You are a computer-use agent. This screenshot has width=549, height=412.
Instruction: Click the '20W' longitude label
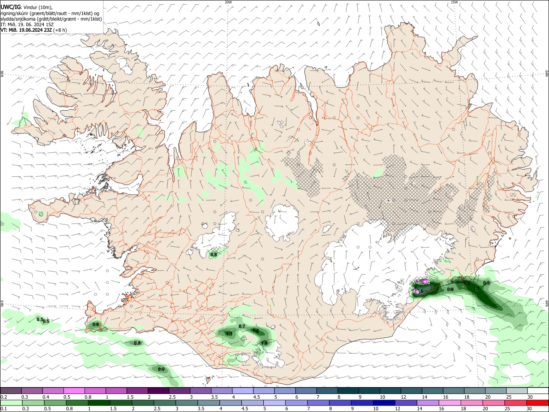(228, 2)
